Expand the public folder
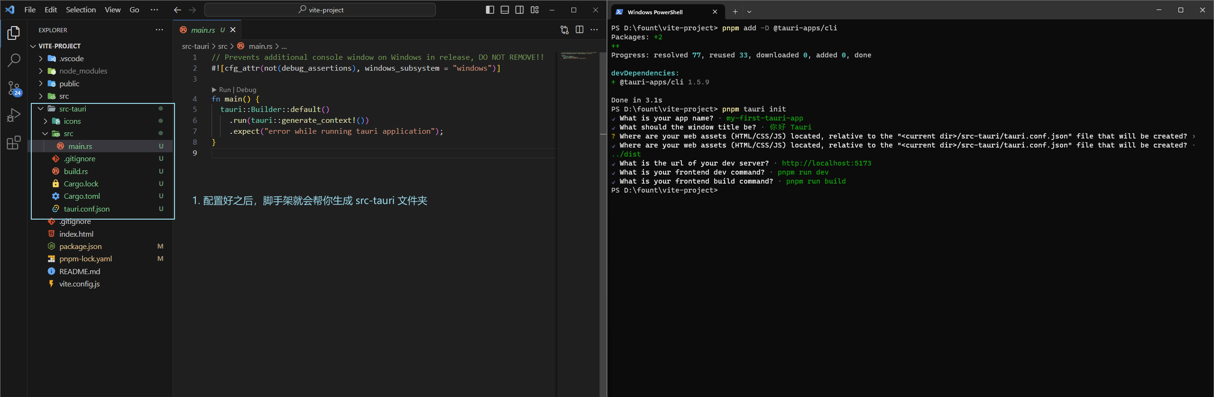 pyautogui.click(x=101, y=83)
